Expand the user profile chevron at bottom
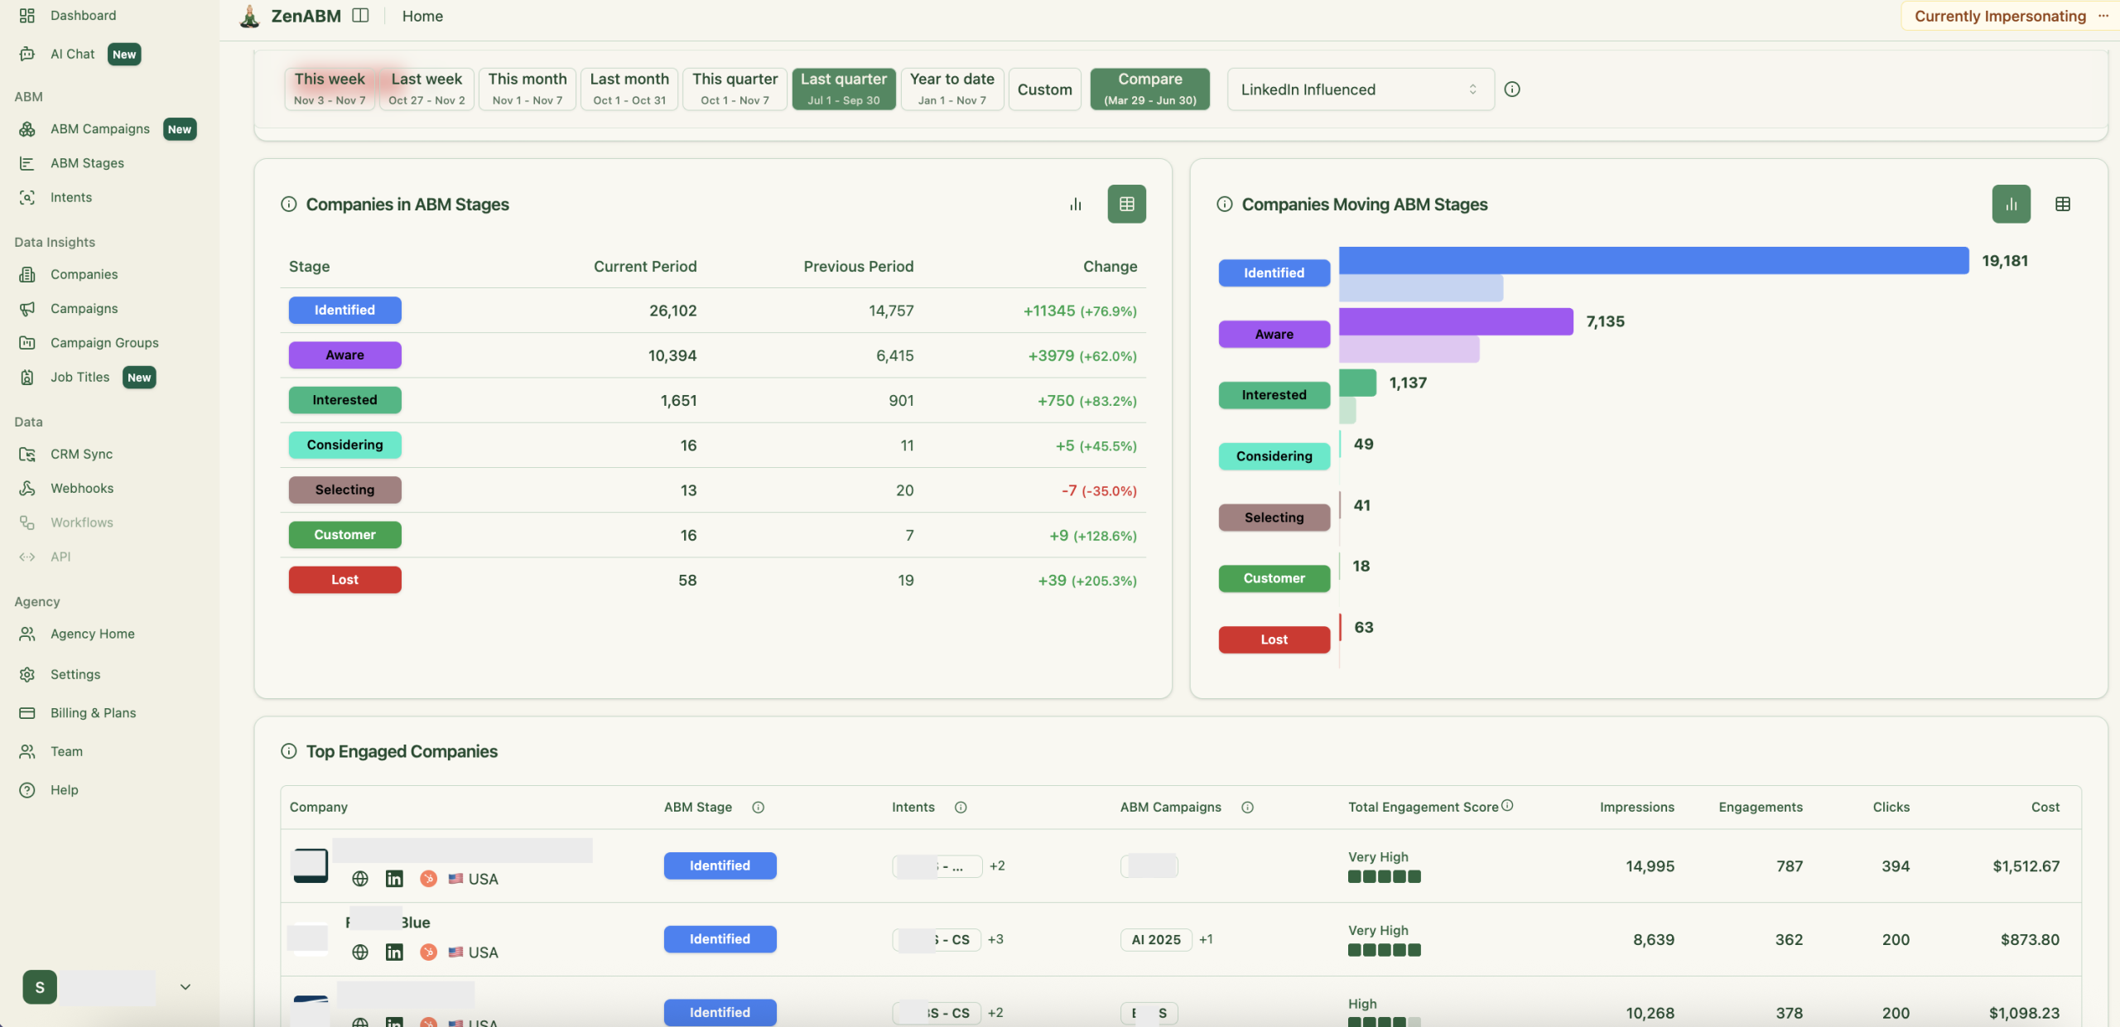 (185, 986)
